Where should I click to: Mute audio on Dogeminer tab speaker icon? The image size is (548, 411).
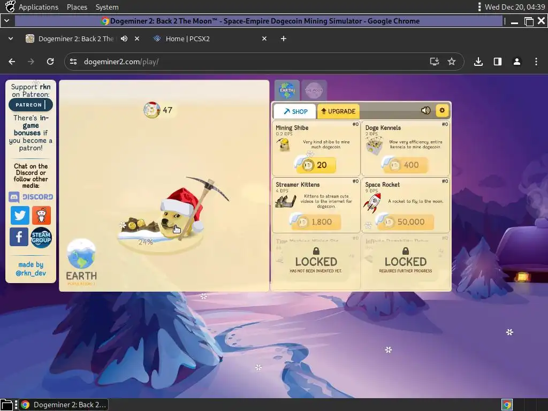[x=124, y=39]
